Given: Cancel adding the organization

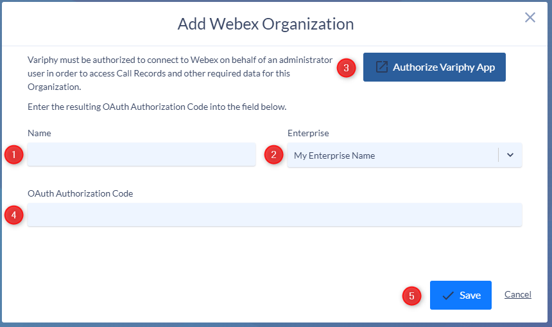Looking at the screenshot, I should click(x=517, y=295).
